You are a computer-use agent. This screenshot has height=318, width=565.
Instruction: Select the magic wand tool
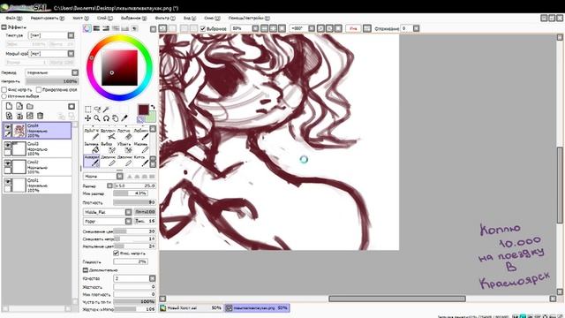[106, 110]
